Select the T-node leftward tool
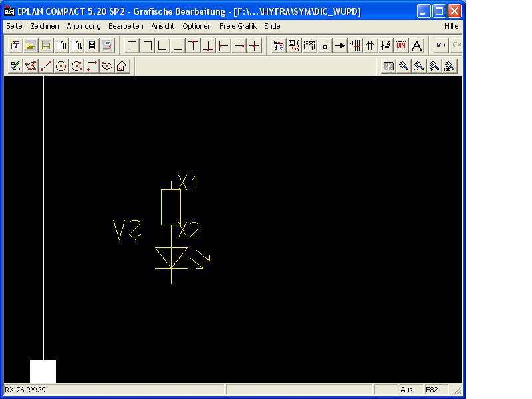 pyautogui.click(x=239, y=45)
